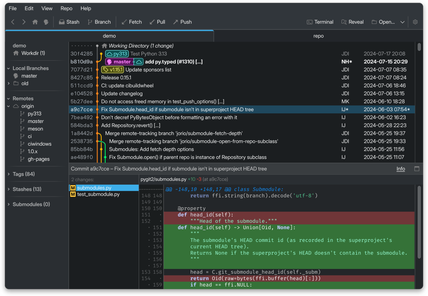Fetch from remote using toolbar
428x296 pixels.
point(132,22)
